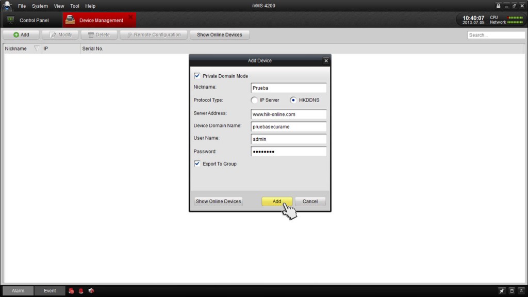Click the Search box in the toolbar
The image size is (528, 297).
coord(496,35)
